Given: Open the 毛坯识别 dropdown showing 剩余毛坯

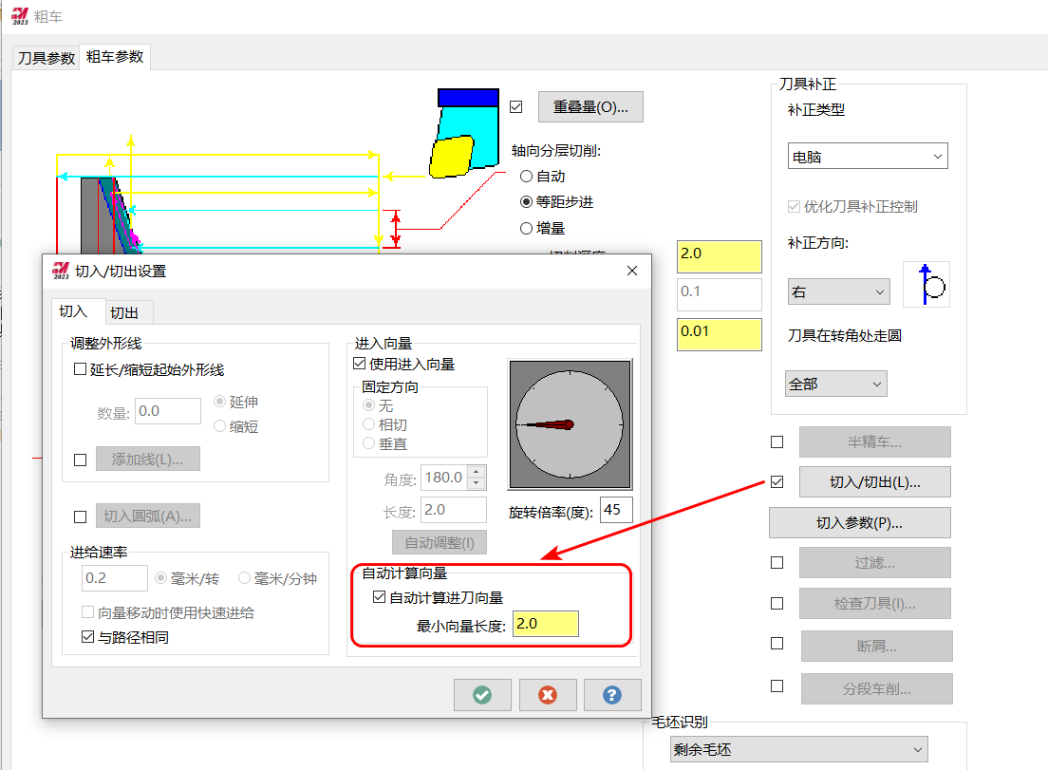Looking at the screenshot, I should pyautogui.click(x=798, y=750).
